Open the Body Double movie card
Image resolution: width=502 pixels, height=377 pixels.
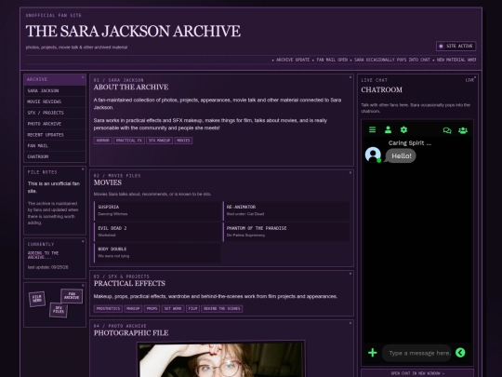coord(157,252)
